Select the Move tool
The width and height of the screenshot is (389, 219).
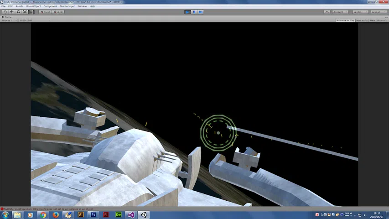pos(12,12)
